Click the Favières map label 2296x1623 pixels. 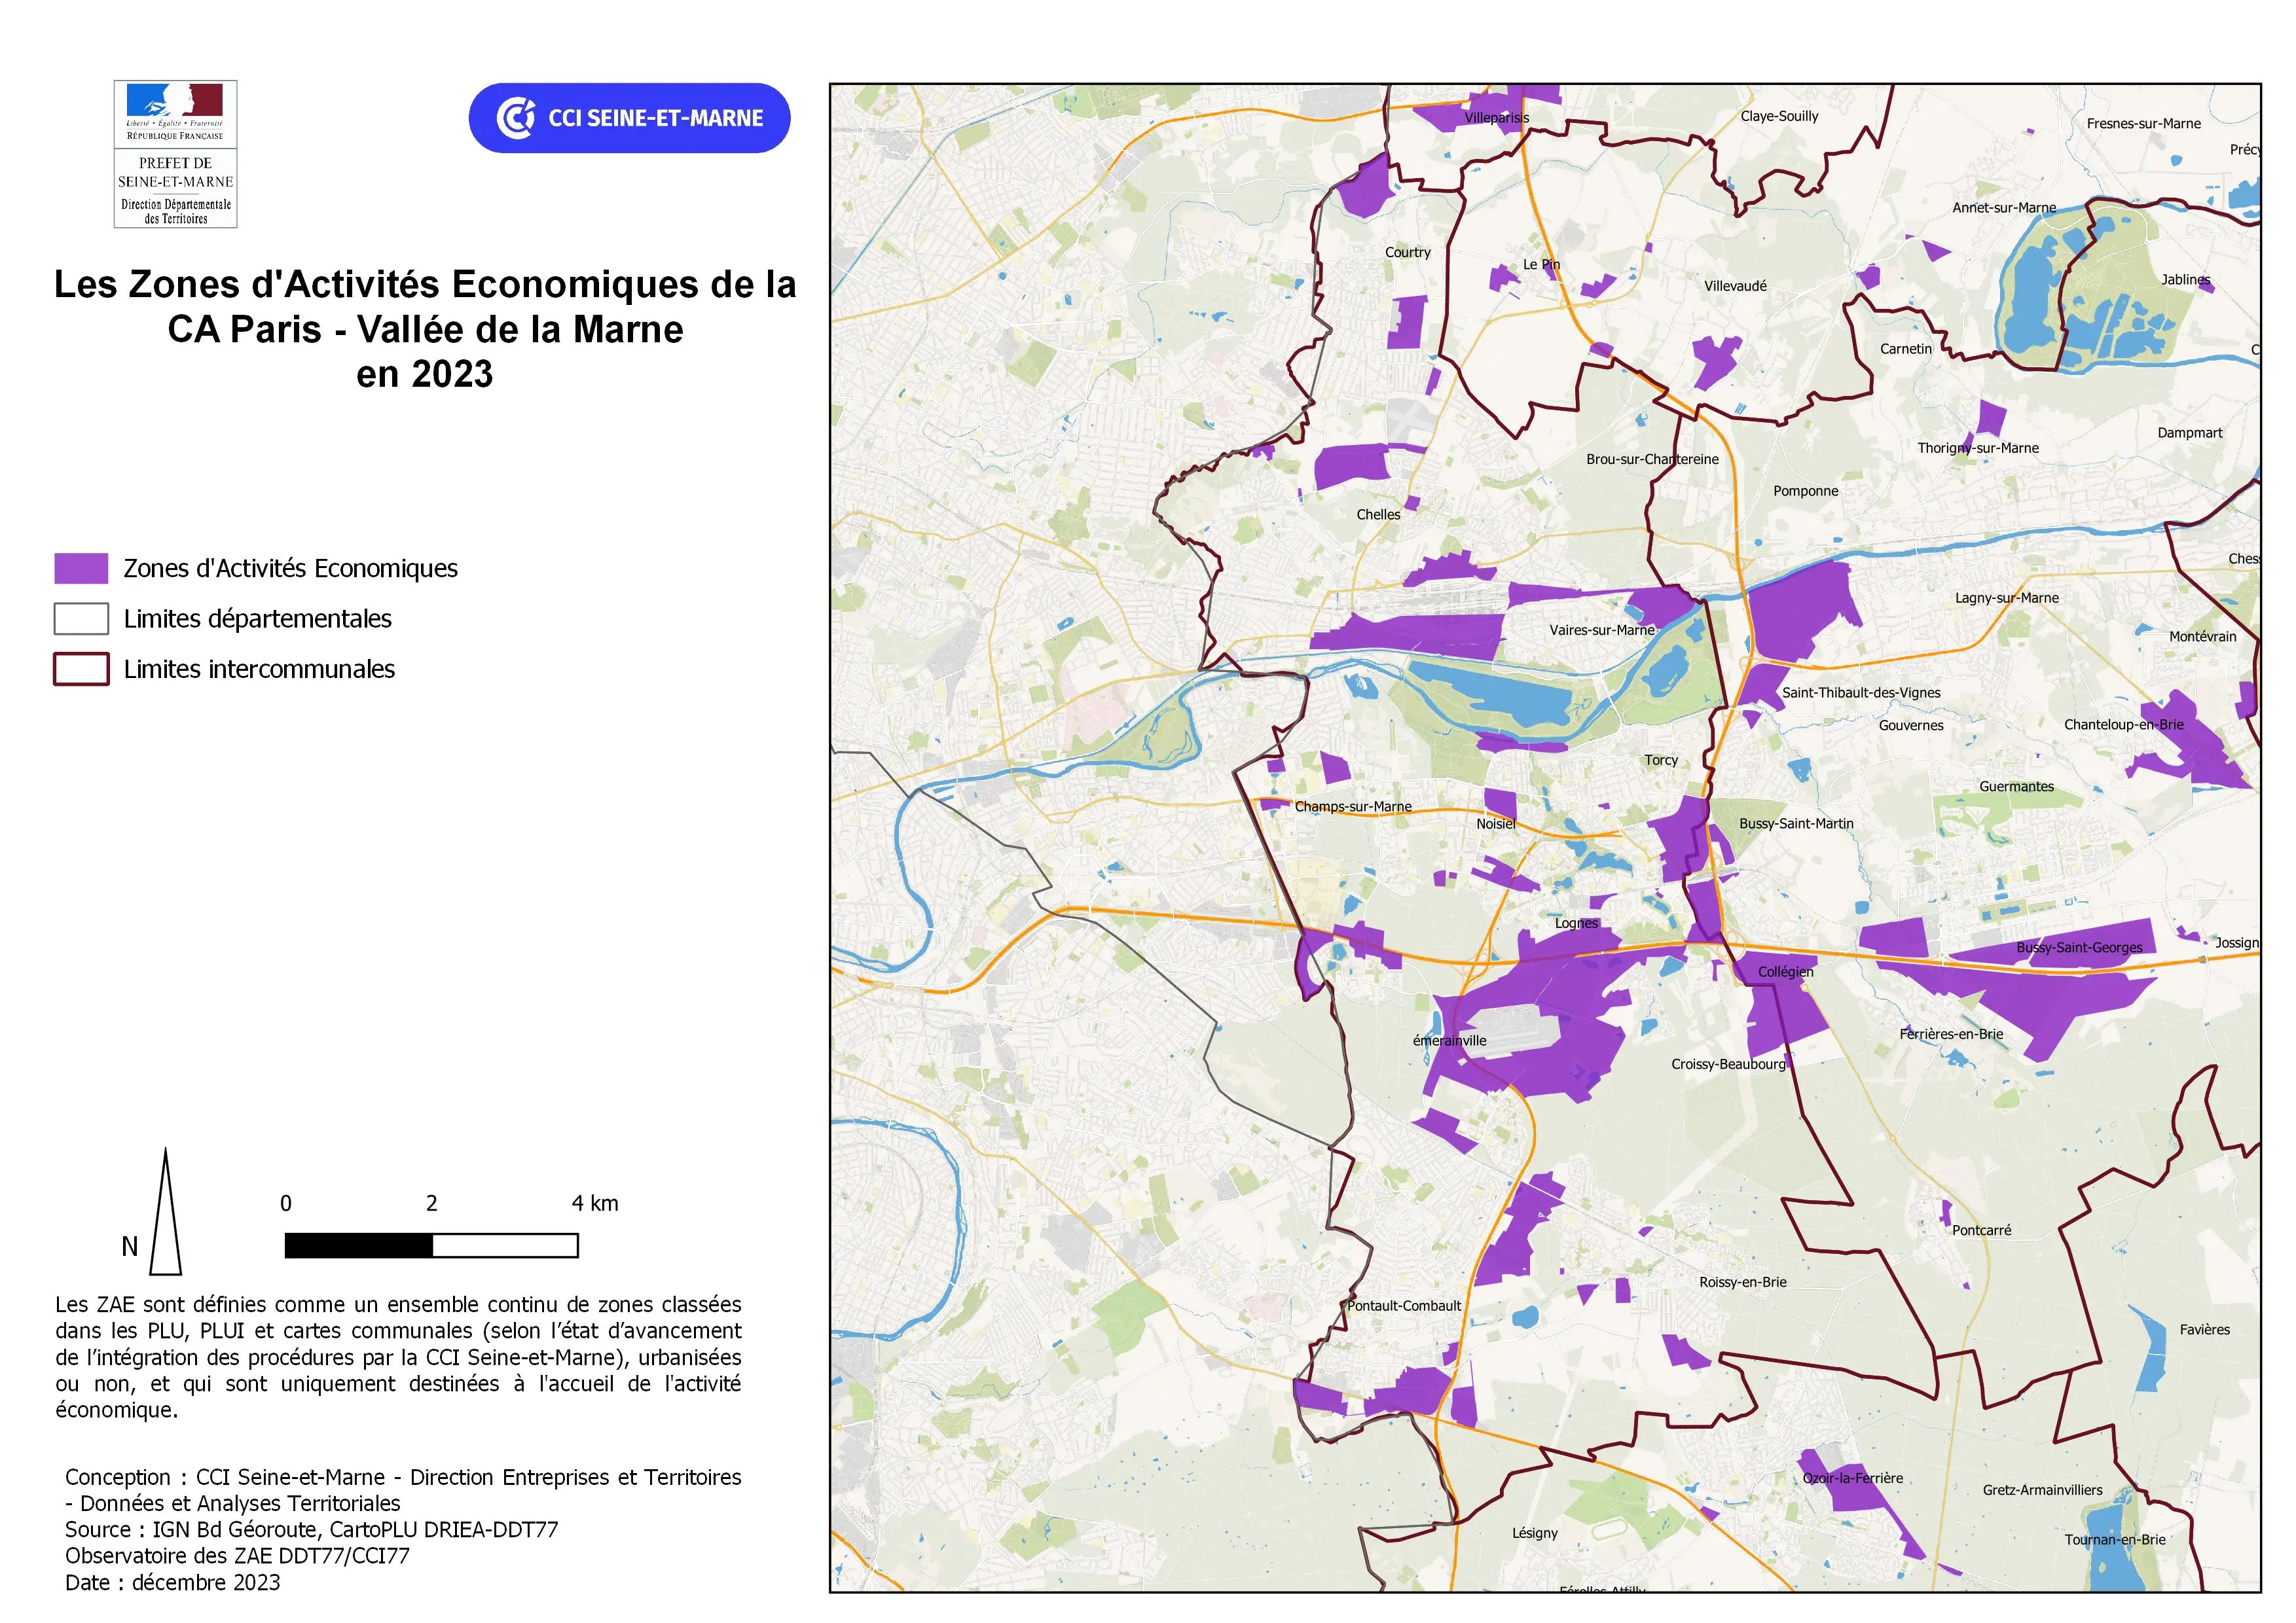(2204, 1330)
